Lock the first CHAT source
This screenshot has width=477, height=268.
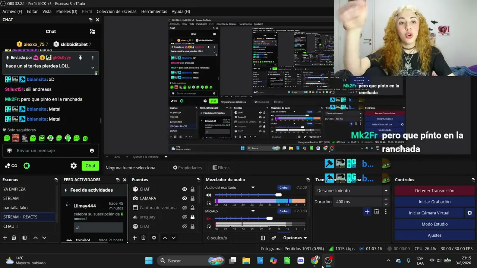point(192,189)
